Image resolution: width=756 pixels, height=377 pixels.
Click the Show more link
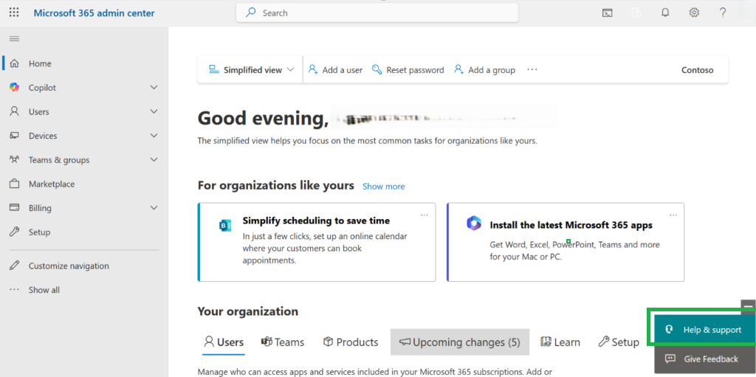pyautogui.click(x=384, y=187)
